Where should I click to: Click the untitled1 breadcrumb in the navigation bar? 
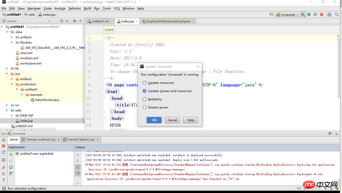tap(12, 15)
